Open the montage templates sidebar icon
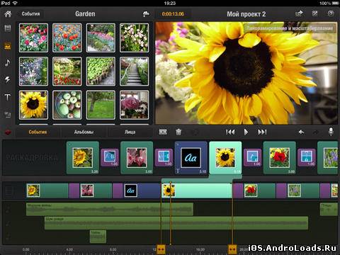The height and width of the screenshot is (255, 340). tap(8, 115)
